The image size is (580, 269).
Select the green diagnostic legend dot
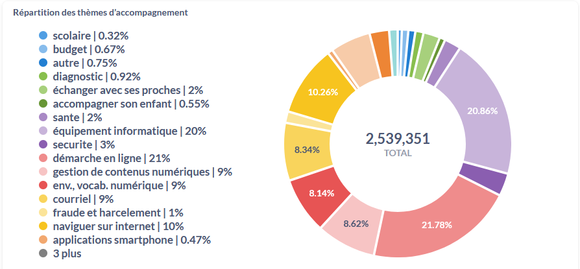tap(43, 76)
